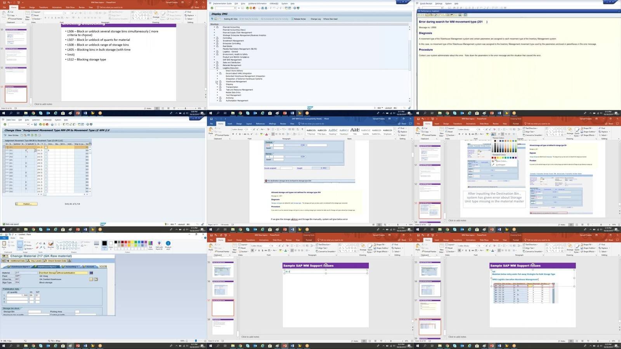Click Format Painter in the Blocking slide PowerPoint
This screenshot has width=621, height=349.
(x=15, y=19)
